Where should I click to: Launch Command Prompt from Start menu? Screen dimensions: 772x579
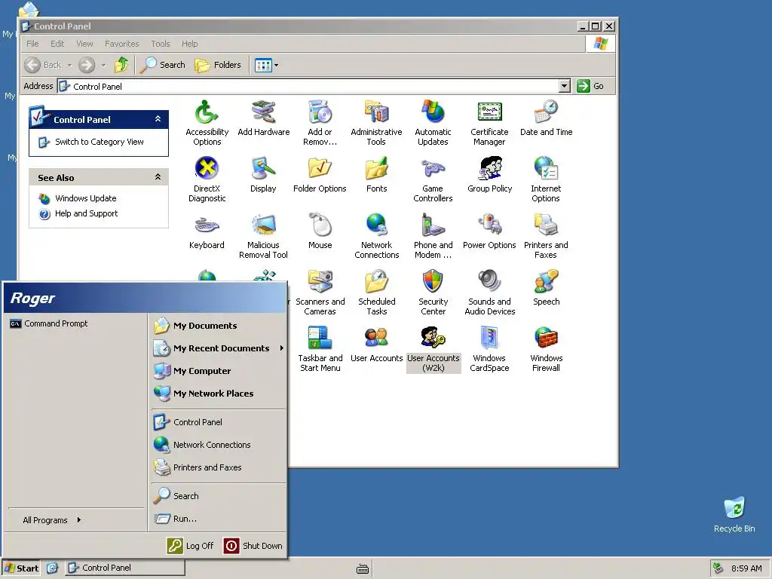tap(49, 323)
